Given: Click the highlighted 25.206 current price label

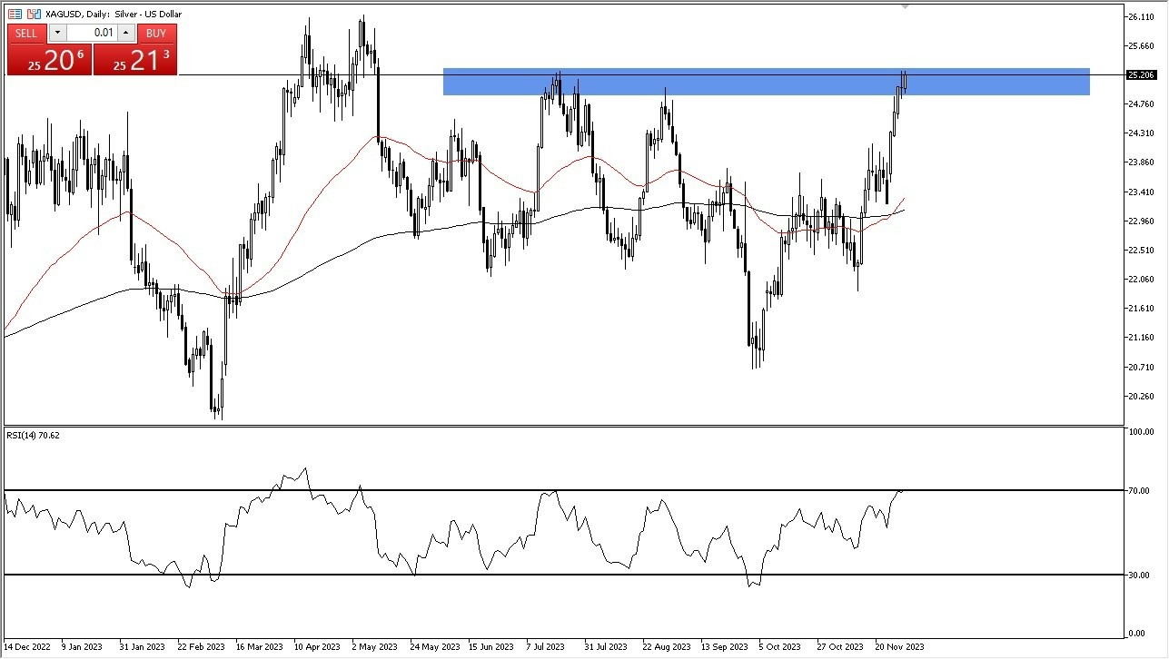Looking at the screenshot, I should [x=1140, y=75].
